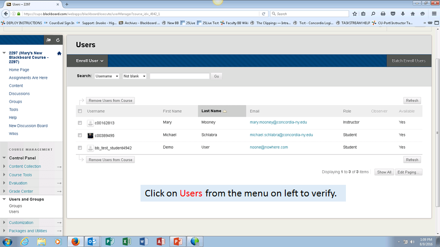Open Outlook from the Windows taskbar
Viewport: 440px width, 247px height.
click(x=92, y=241)
